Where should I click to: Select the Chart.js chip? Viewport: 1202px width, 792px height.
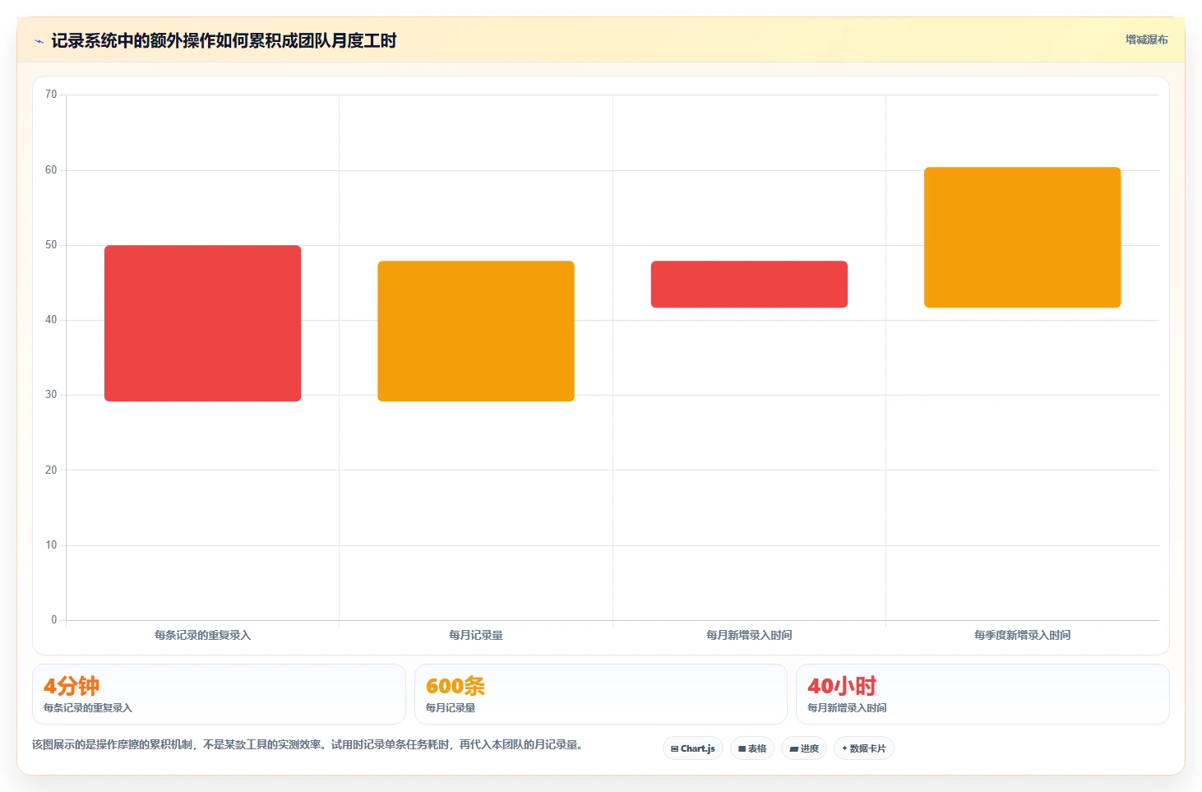point(693,748)
